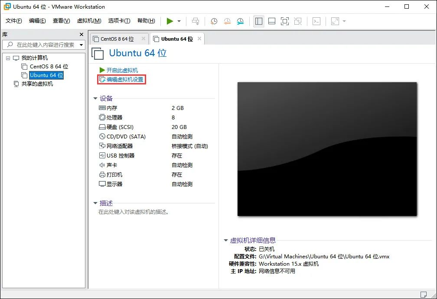The height and width of the screenshot is (299, 437).
Task: Click the compatibility value Workstation 15.x 虚拟机
Action: point(288,264)
